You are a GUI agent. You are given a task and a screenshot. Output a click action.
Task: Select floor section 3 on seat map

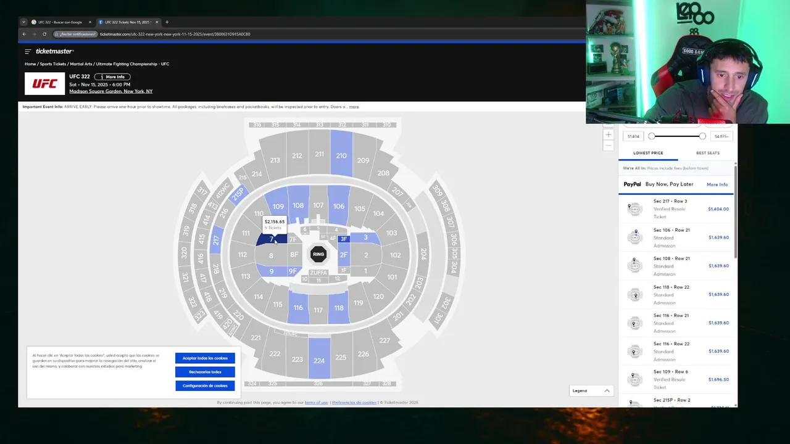(x=365, y=237)
